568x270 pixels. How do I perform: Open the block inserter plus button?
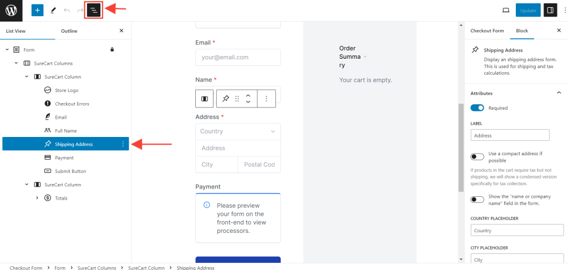[37, 11]
